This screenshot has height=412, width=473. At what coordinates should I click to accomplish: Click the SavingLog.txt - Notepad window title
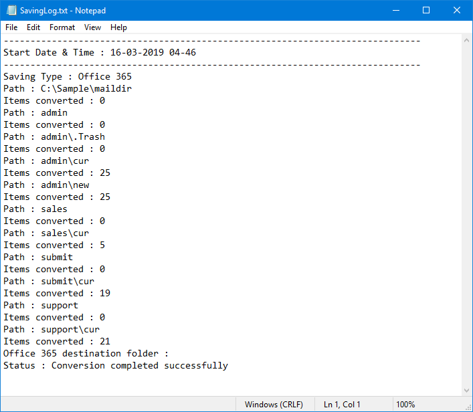(x=63, y=11)
